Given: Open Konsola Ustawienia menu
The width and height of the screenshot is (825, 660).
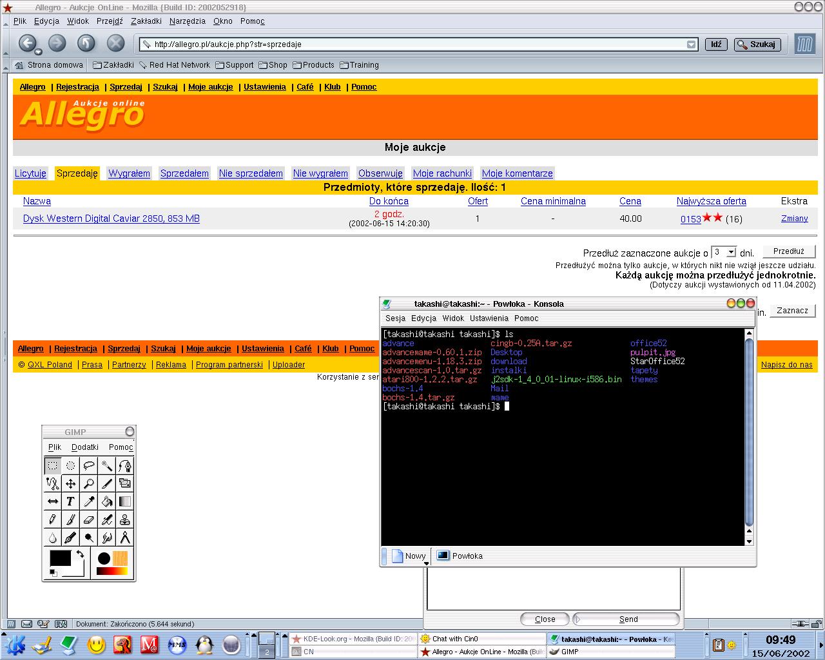Looking at the screenshot, I should [x=489, y=318].
